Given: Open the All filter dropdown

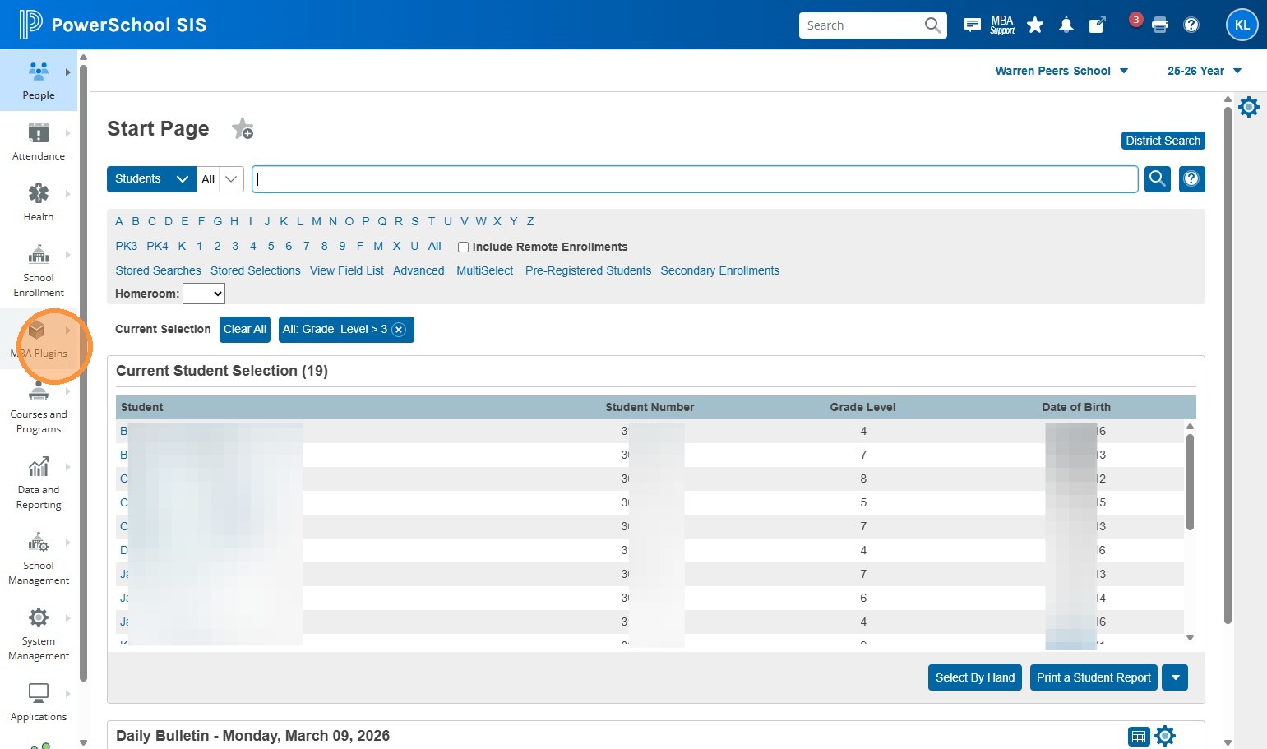Looking at the screenshot, I should pyautogui.click(x=220, y=178).
